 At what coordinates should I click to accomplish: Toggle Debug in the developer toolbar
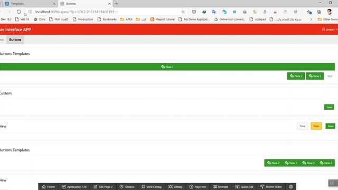pos(175,187)
